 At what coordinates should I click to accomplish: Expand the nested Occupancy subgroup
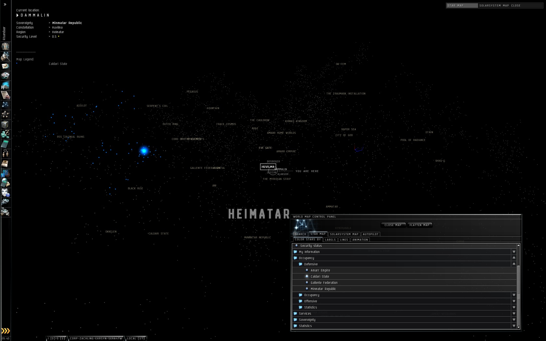(x=514, y=295)
